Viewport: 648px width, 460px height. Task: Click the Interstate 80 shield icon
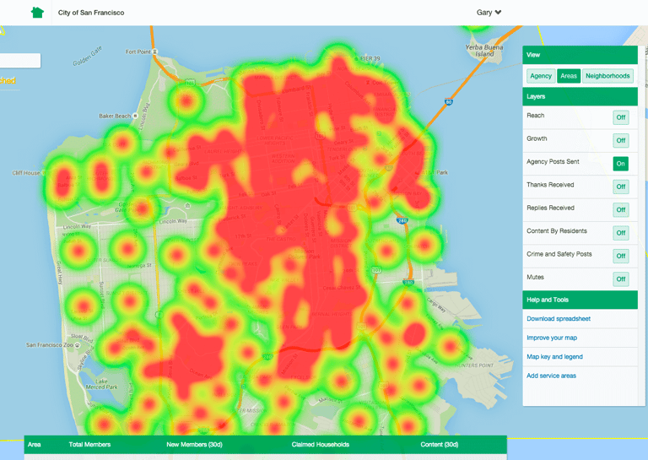(449, 101)
